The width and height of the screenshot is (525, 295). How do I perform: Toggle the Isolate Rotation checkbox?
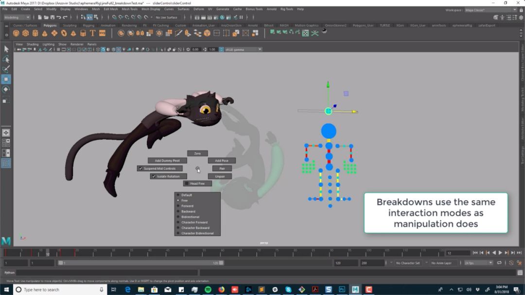pos(154,177)
